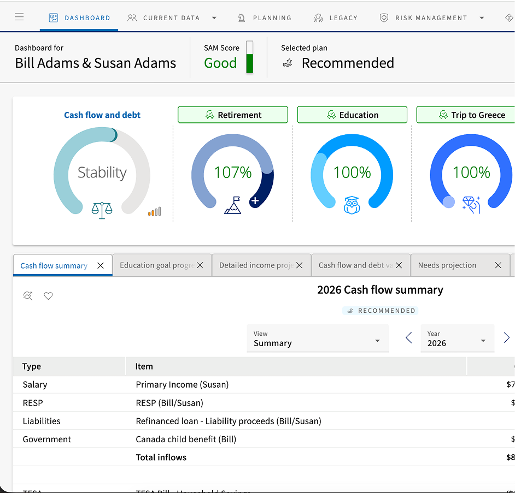Image resolution: width=515 pixels, height=493 pixels.
Task: Open the hamburger navigation menu
Action: tap(20, 17)
